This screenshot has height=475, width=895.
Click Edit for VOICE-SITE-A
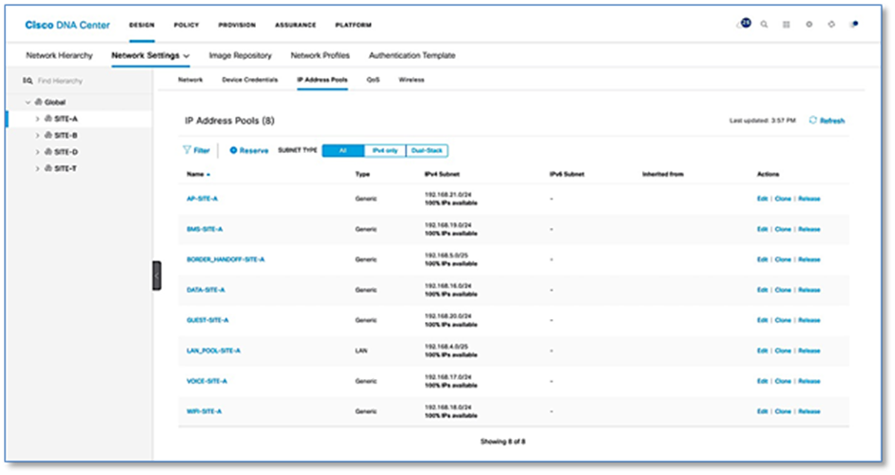(x=762, y=381)
